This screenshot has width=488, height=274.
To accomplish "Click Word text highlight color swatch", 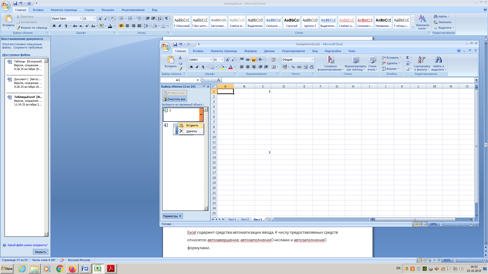I will pyautogui.click(x=102, y=26).
